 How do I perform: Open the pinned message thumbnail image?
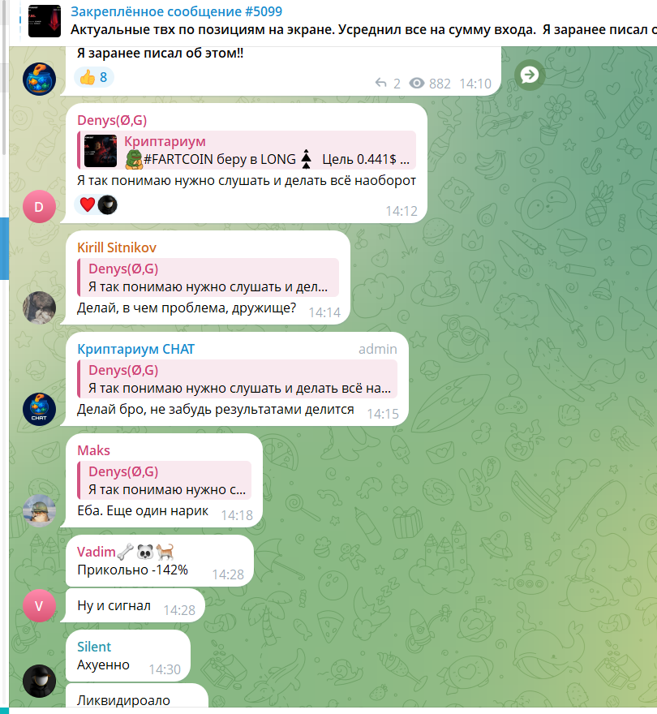coord(44,21)
